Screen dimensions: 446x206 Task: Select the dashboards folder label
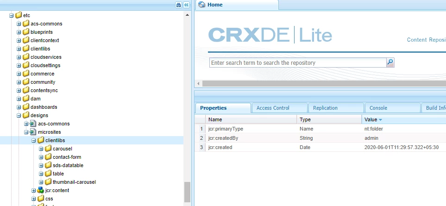[44, 107]
